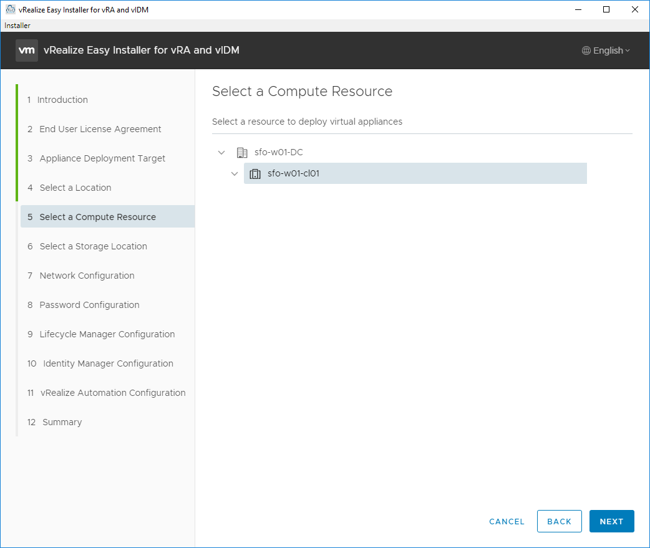Open the English language dropdown
Image resolution: width=650 pixels, height=548 pixels.
coord(606,50)
